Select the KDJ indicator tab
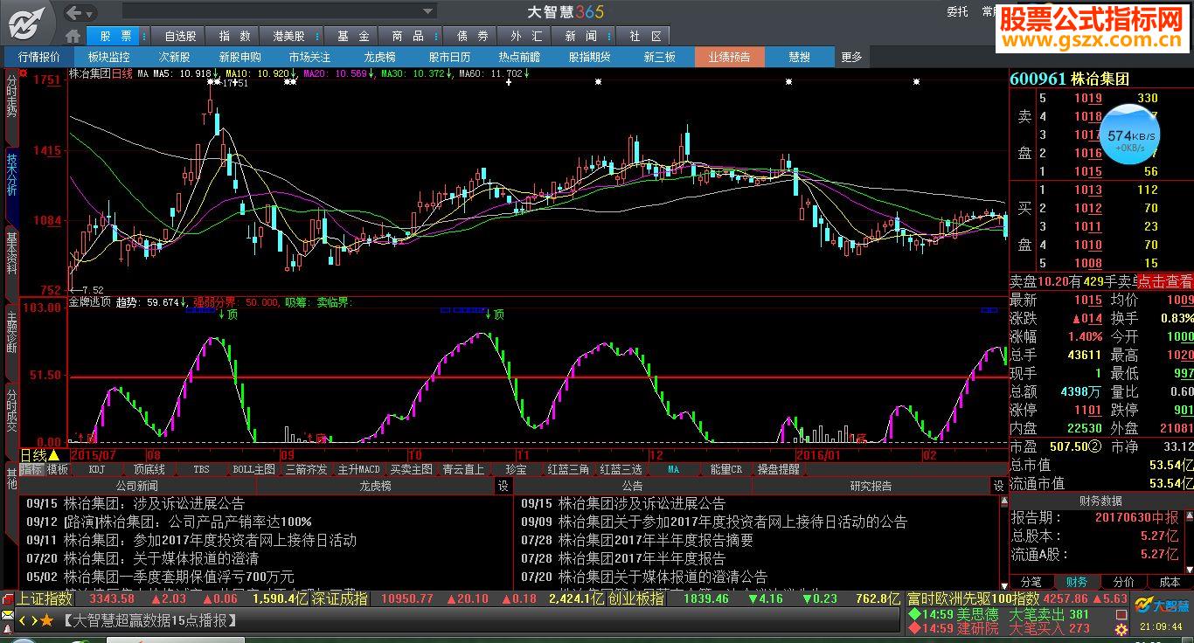The width and height of the screenshot is (1194, 643). click(x=96, y=469)
